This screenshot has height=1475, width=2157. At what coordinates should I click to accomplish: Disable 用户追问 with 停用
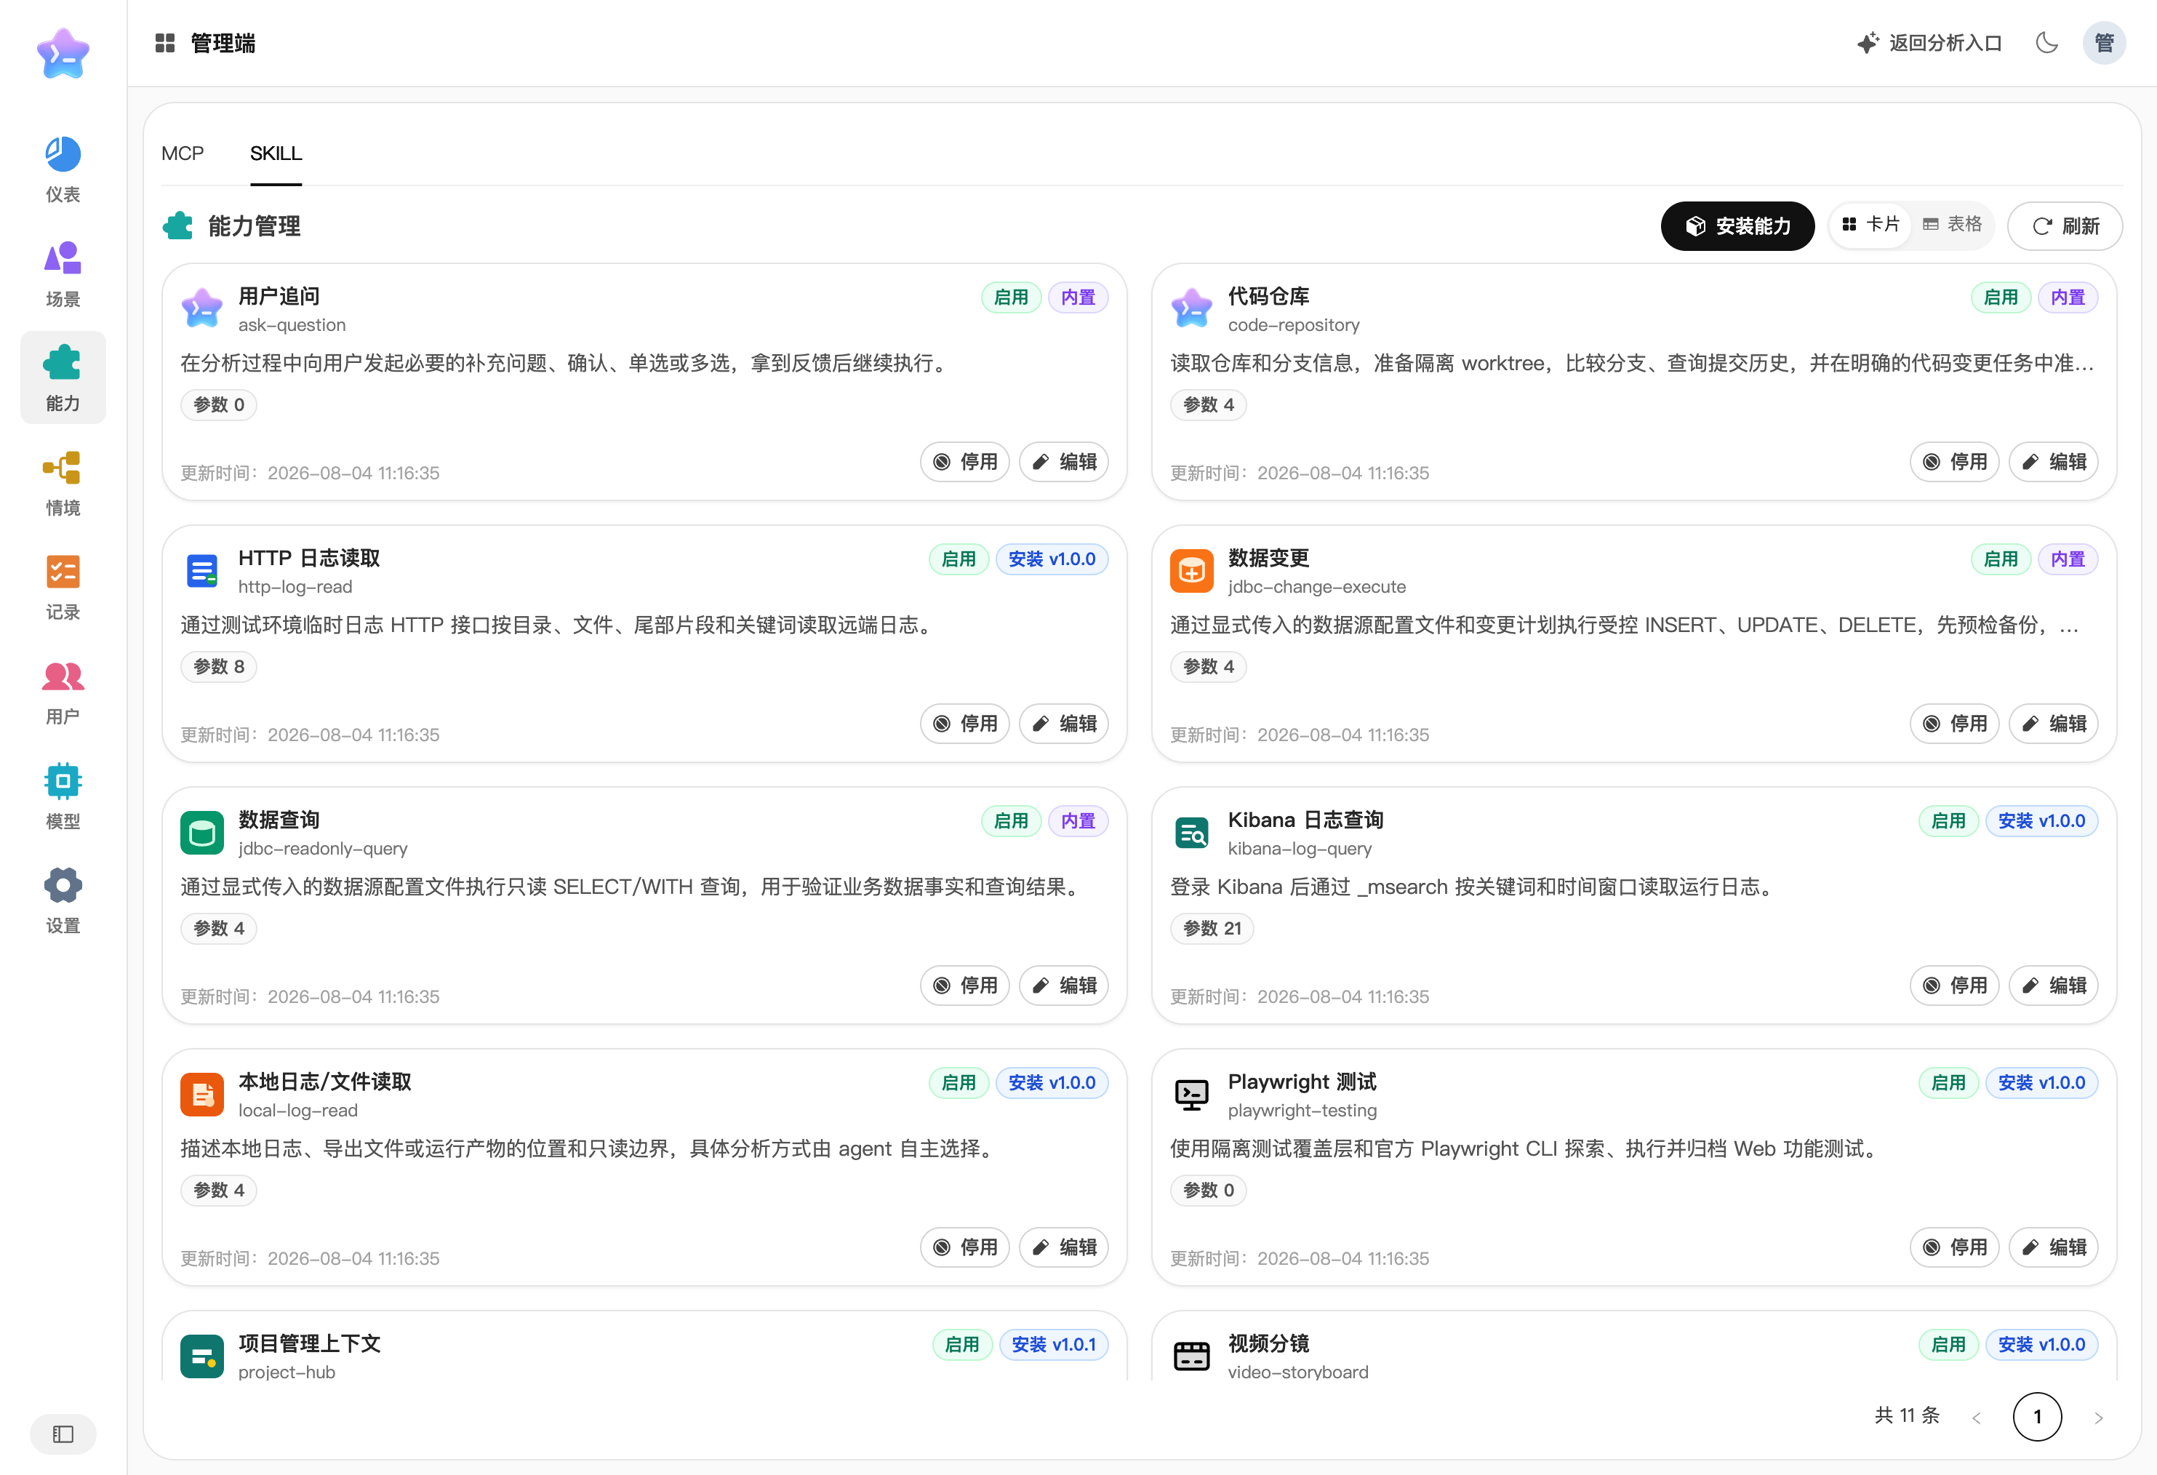[x=964, y=461]
